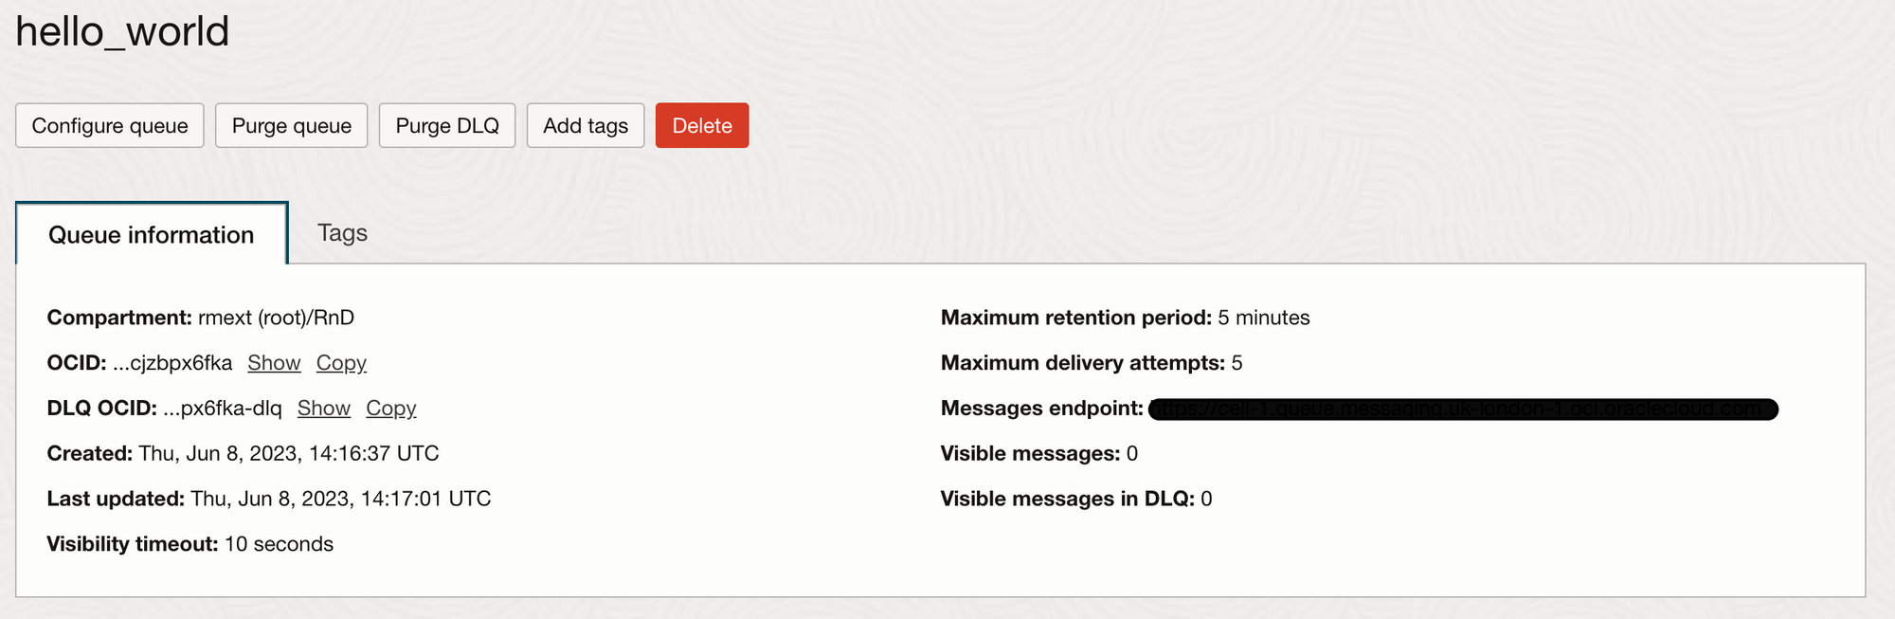Click the Compartment value rmext (root)/RnD

[x=276, y=318]
